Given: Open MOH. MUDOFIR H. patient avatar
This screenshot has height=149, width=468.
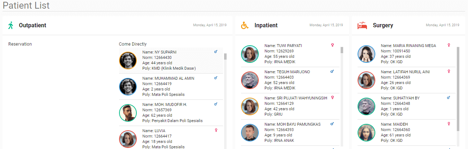Looking at the screenshot, I should pos(128,113).
